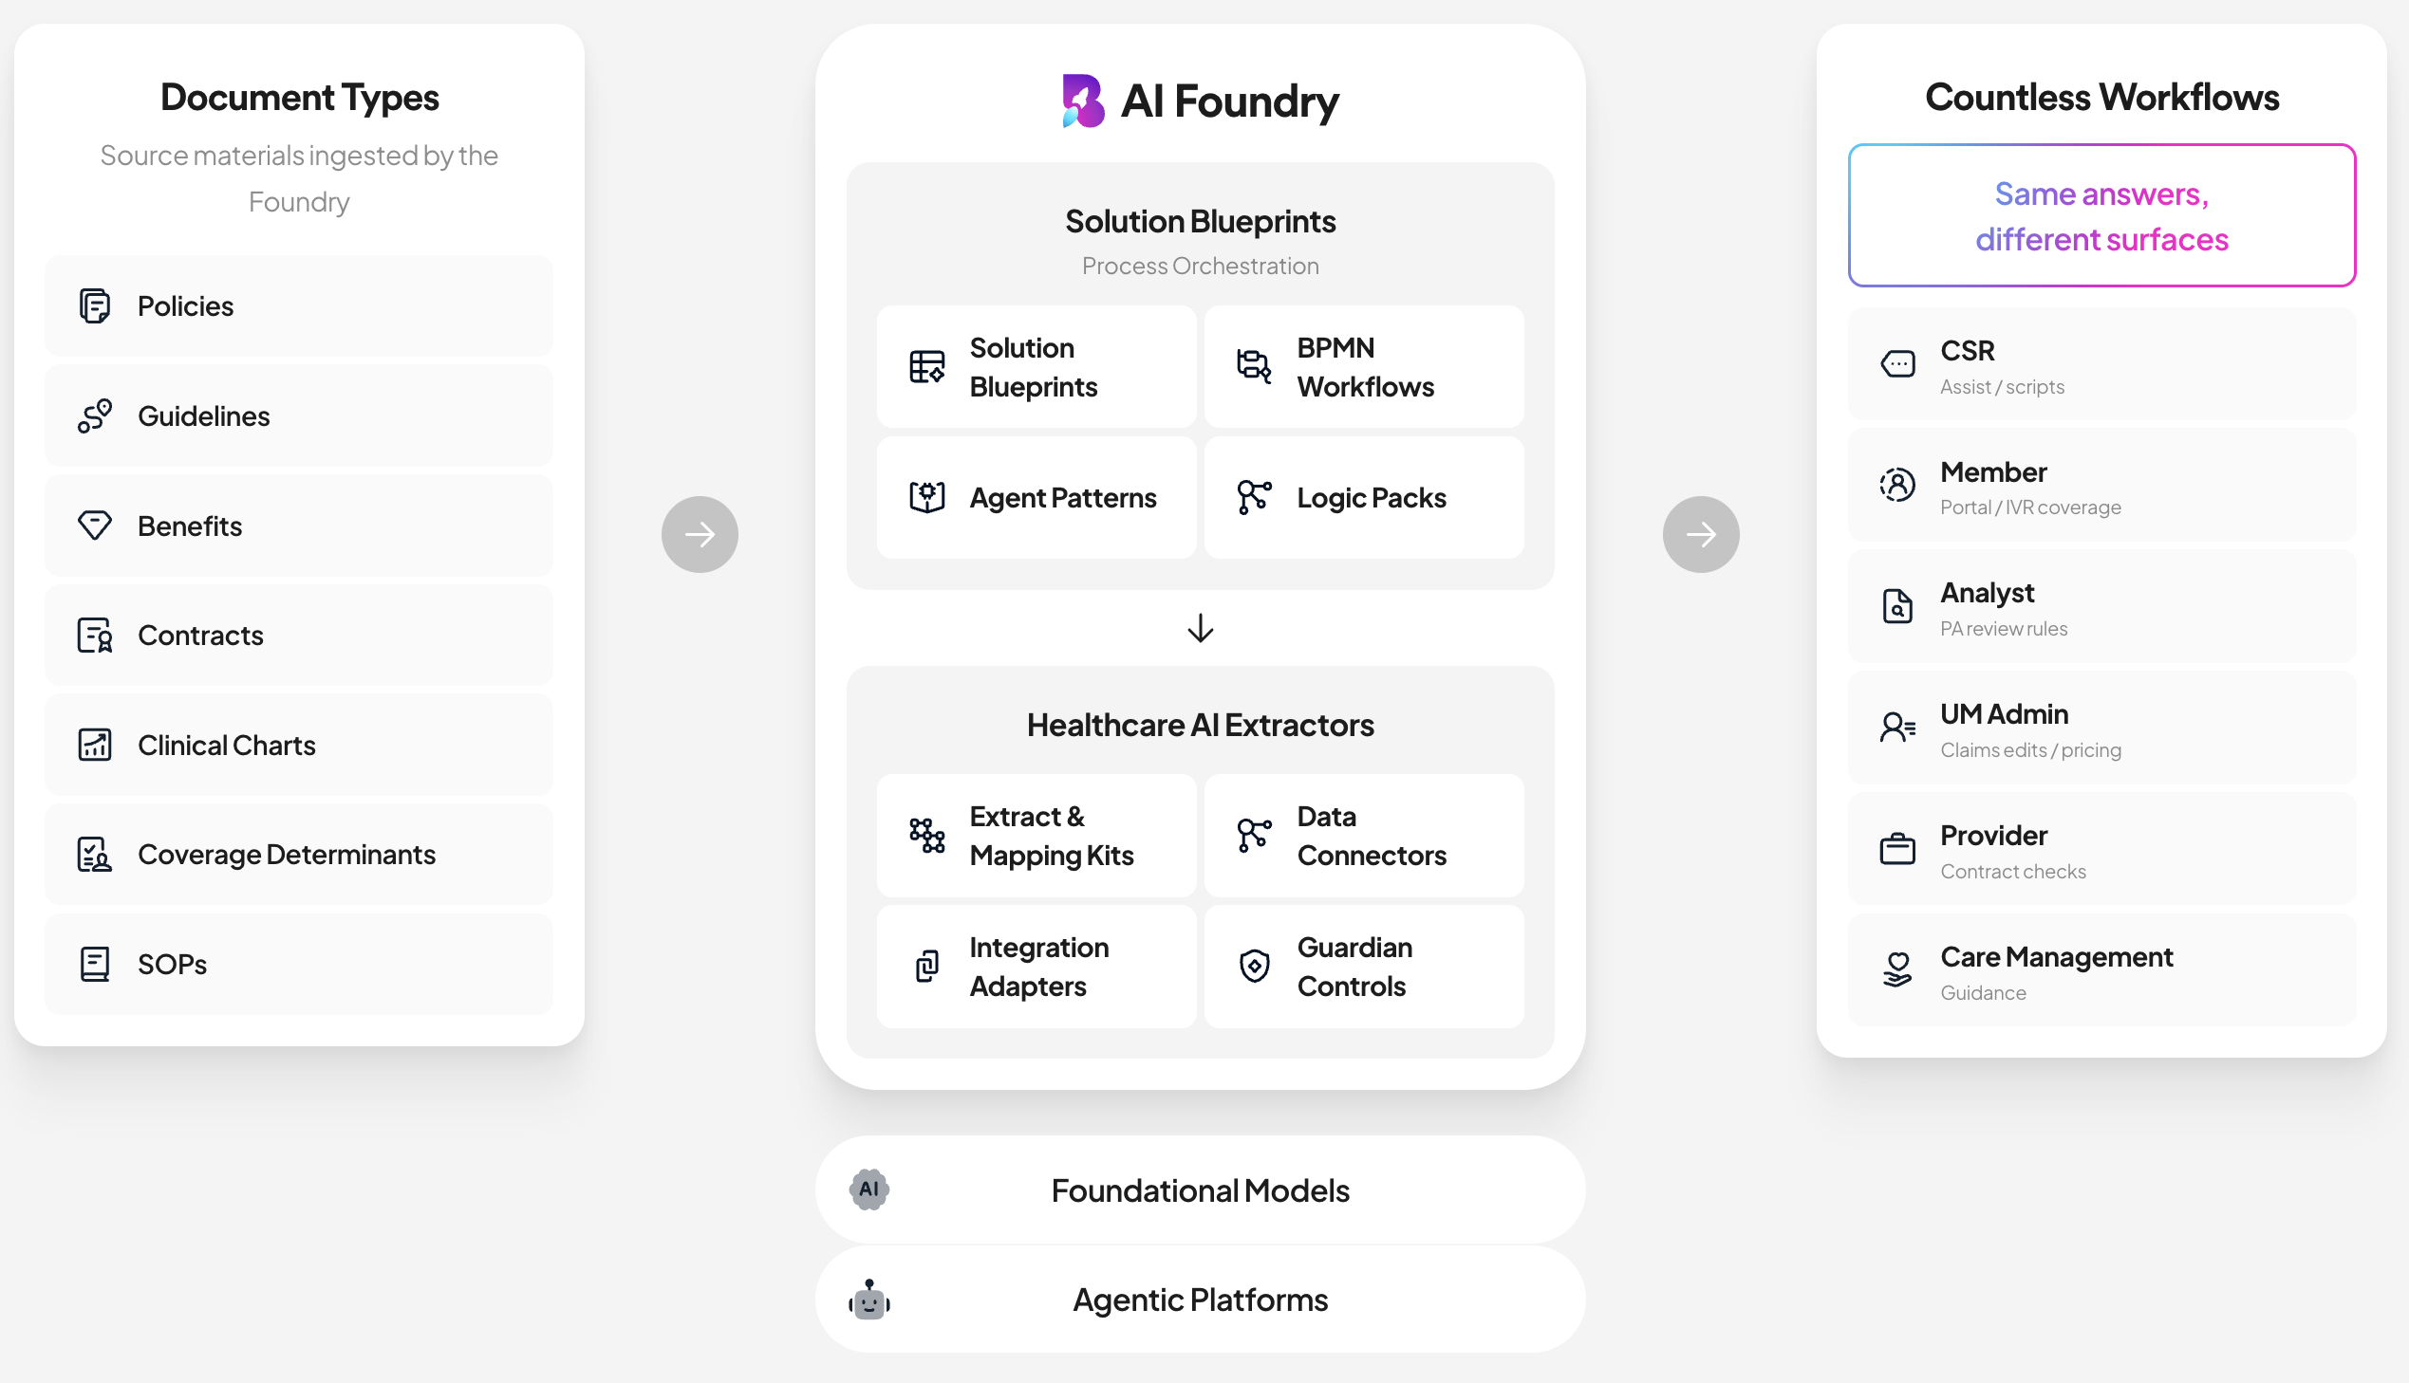Click the Agent Patterns card text
The height and width of the screenshot is (1383, 2409).
[x=1062, y=498]
